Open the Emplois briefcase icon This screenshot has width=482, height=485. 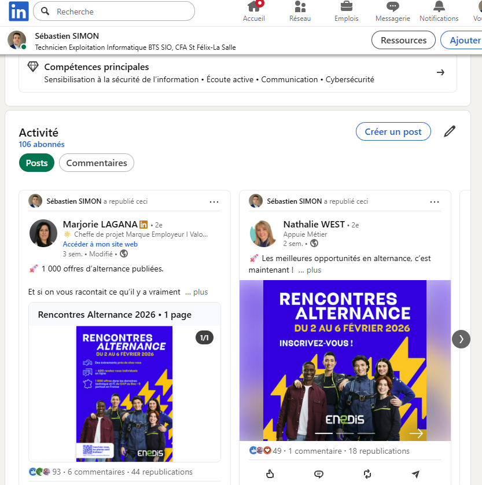[x=346, y=7]
